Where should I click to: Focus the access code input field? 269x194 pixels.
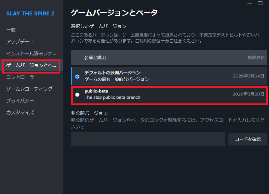click(x=148, y=139)
